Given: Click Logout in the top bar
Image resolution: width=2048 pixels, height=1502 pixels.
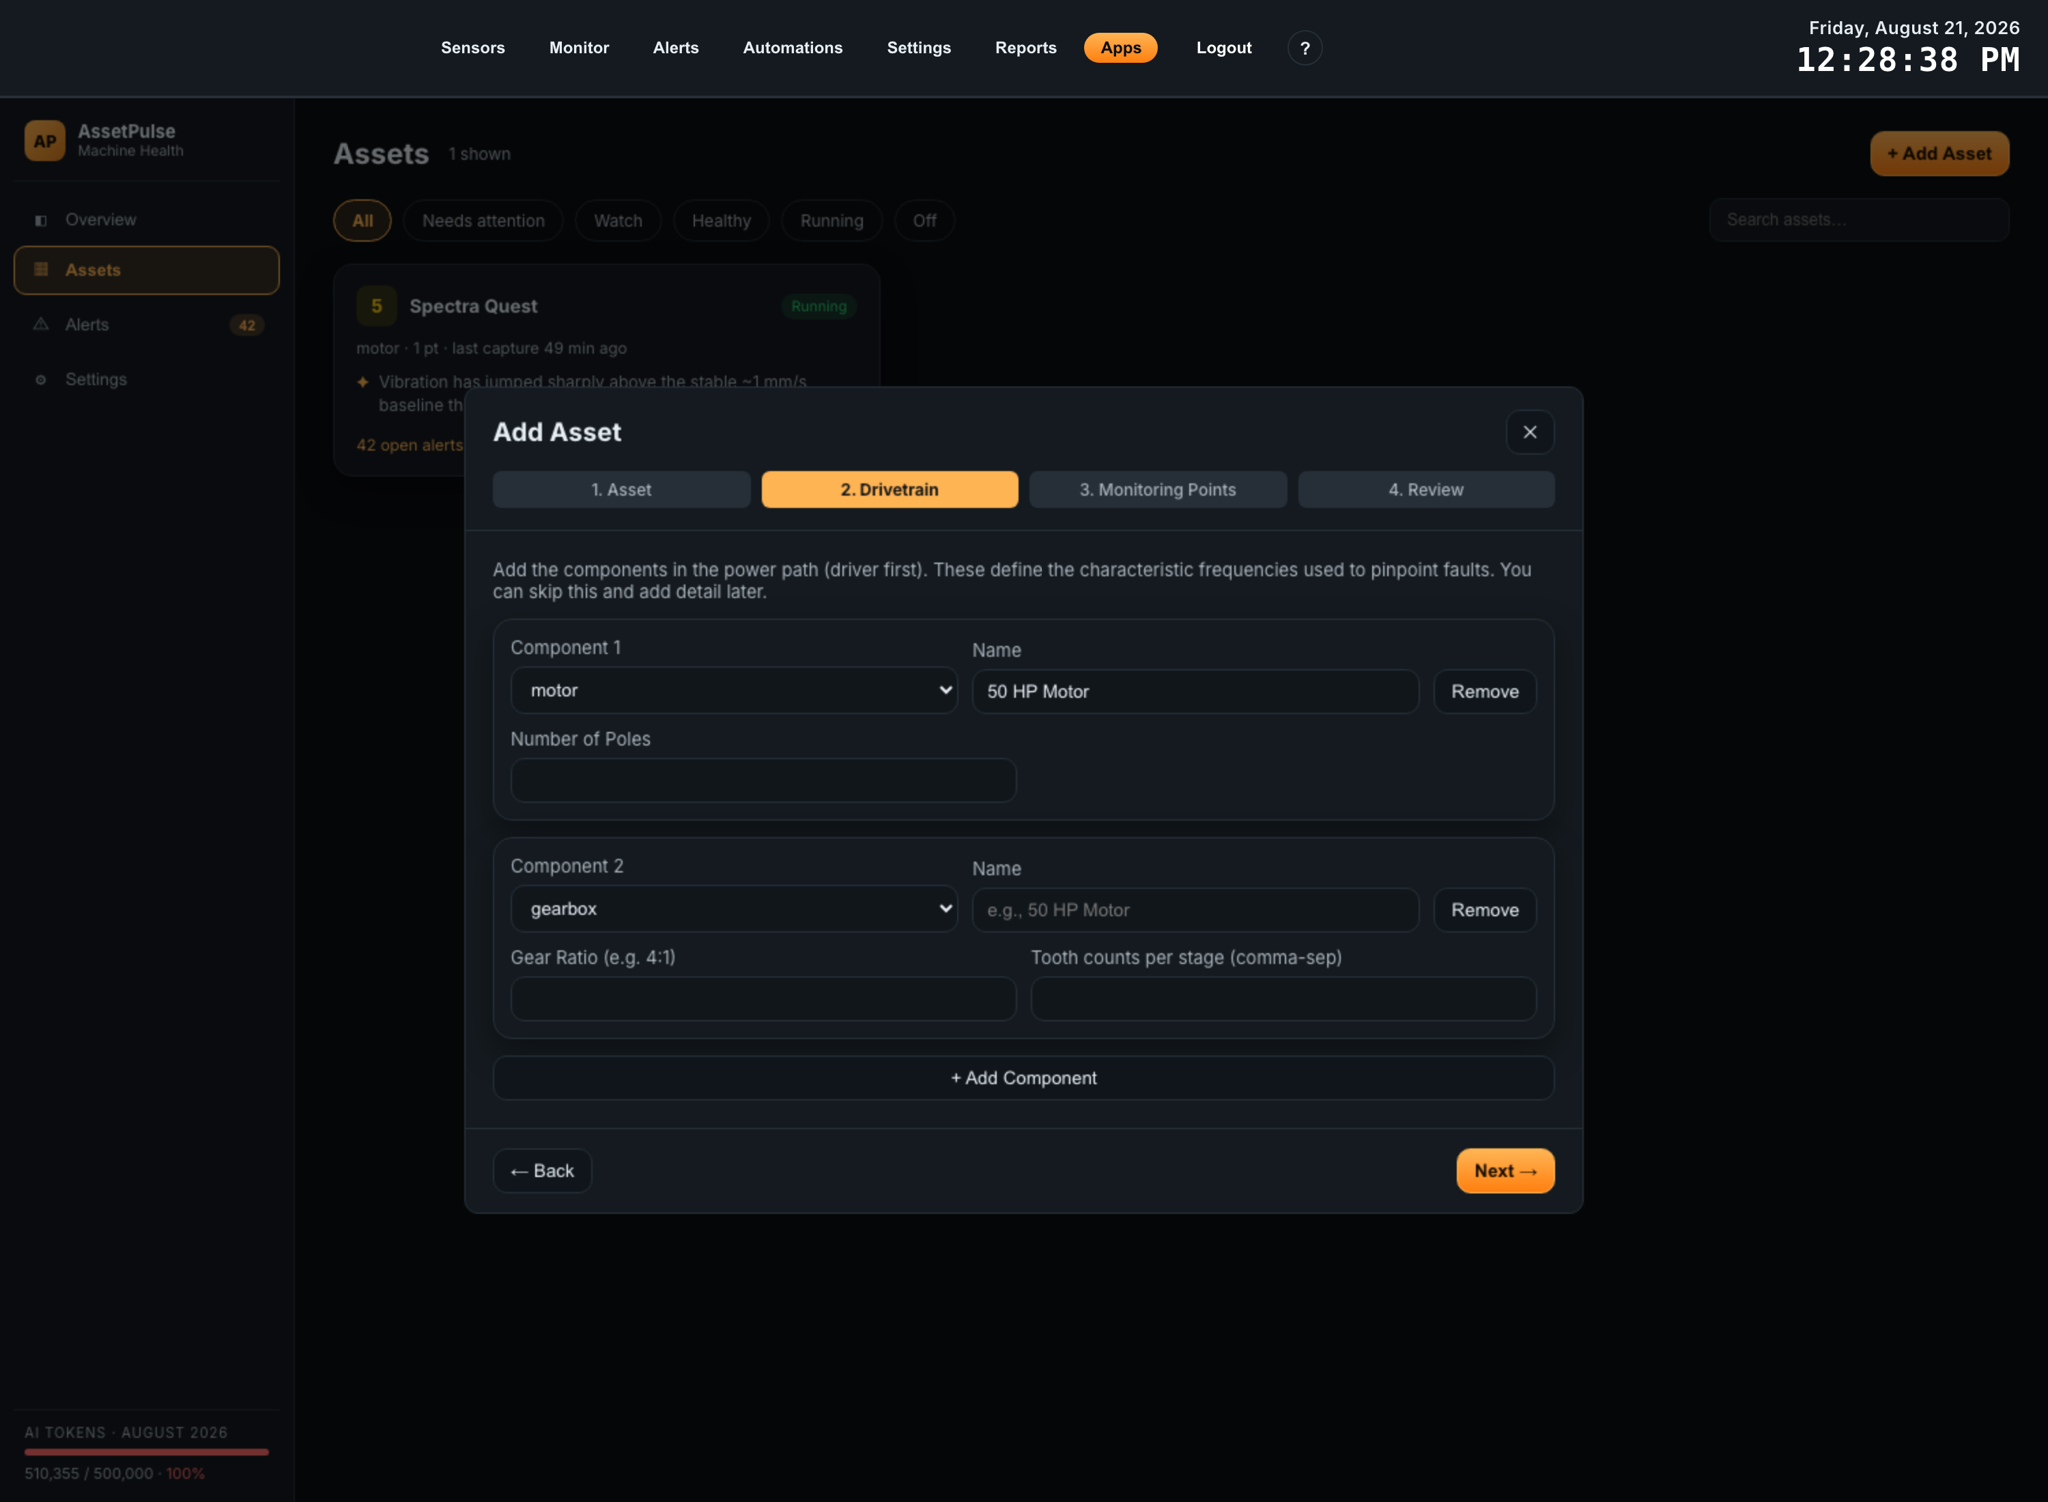Looking at the screenshot, I should pyautogui.click(x=1223, y=48).
